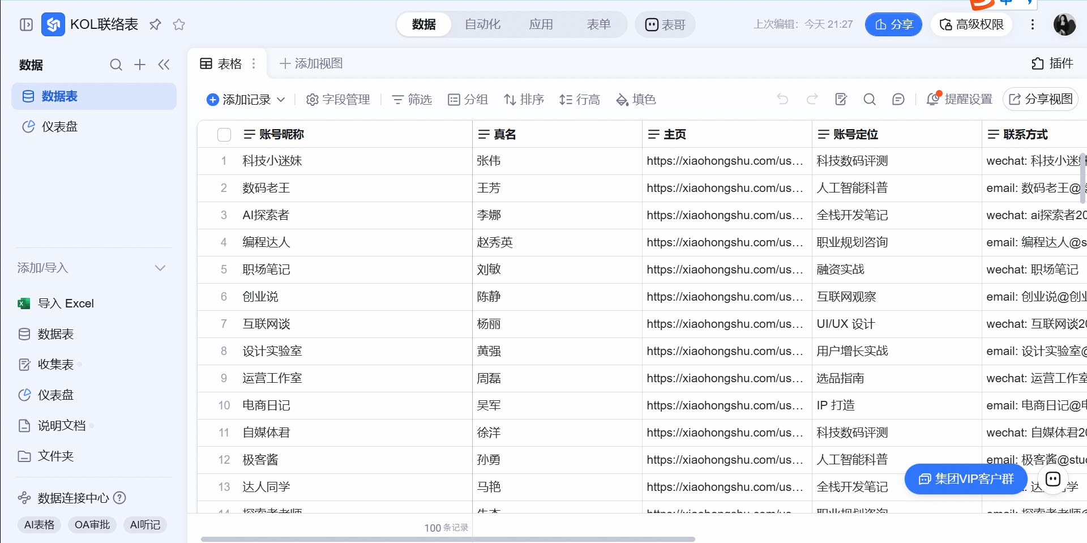Click the 高级权限 button

point(972,24)
